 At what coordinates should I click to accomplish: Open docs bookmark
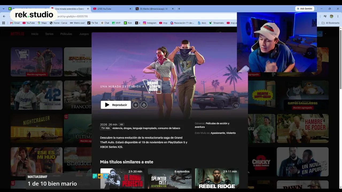(x=202, y=23)
